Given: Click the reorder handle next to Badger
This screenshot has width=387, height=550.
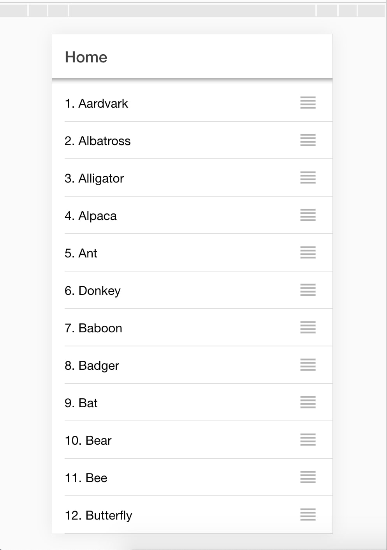Looking at the screenshot, I should click(x=308, y=365).
